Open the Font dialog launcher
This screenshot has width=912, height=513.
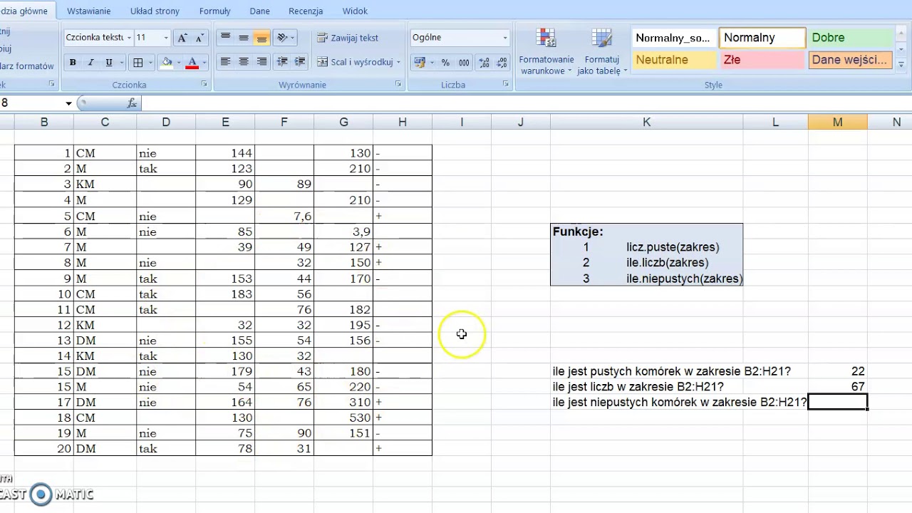(x=204, y=84)
